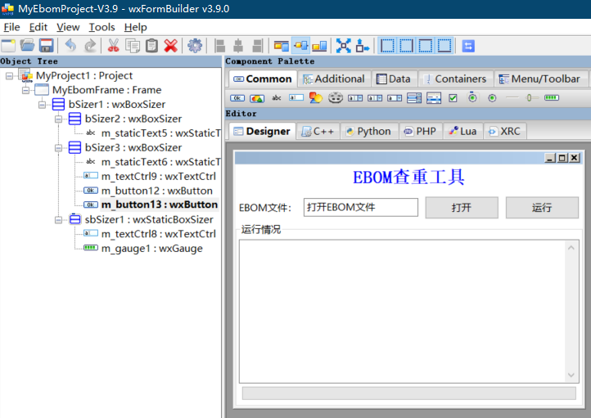Show the XRC editor tab
This screenshot has height=418, width=591.
point(505,132)
